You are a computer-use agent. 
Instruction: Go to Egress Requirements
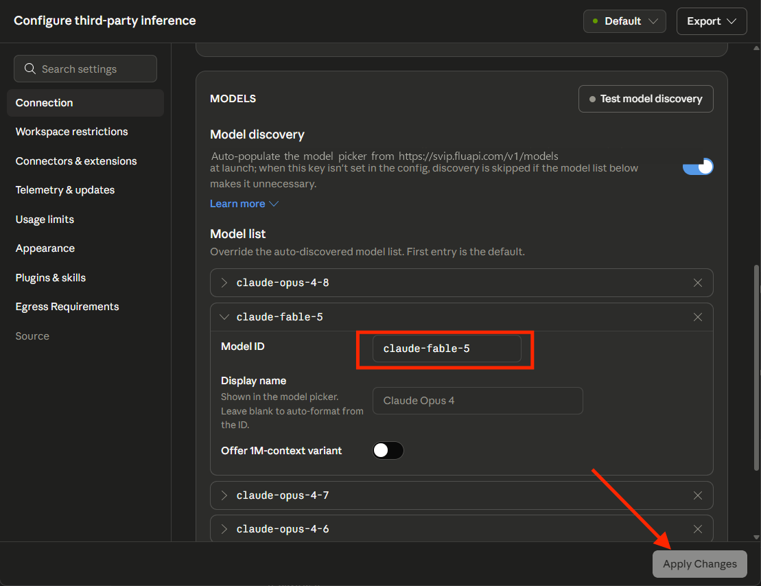pyautogui.click(x=67, y=307)
